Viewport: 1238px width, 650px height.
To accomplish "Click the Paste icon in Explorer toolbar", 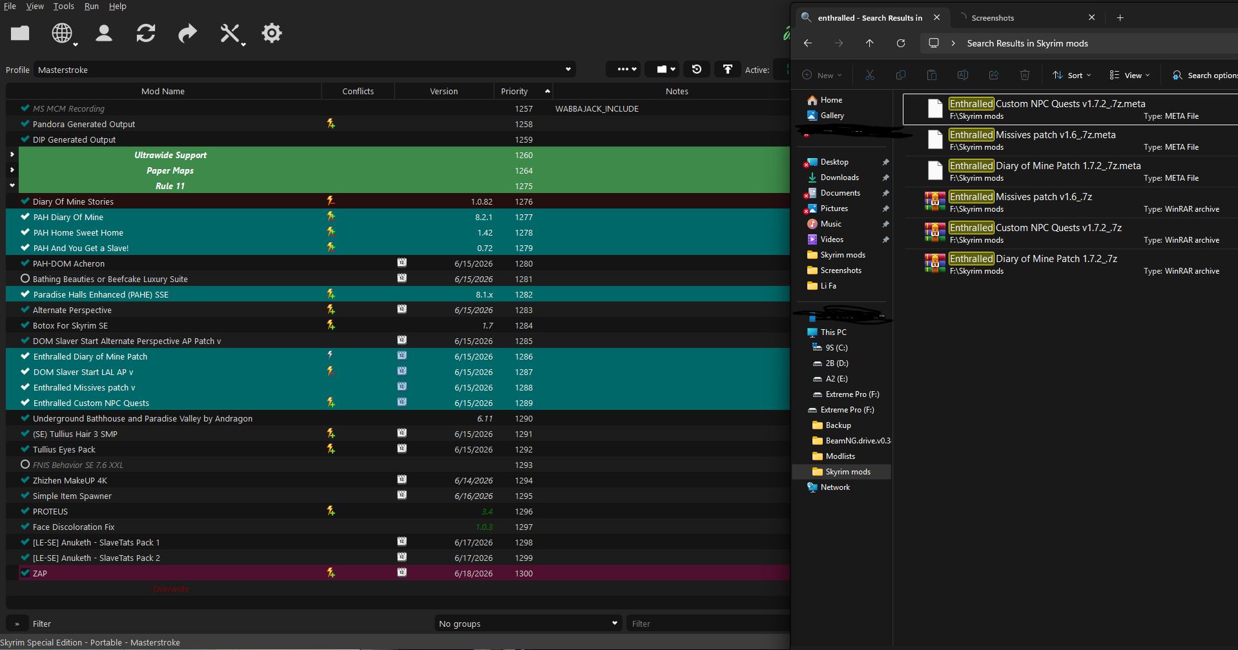I will pyautogui.click(x=932, y=75).
